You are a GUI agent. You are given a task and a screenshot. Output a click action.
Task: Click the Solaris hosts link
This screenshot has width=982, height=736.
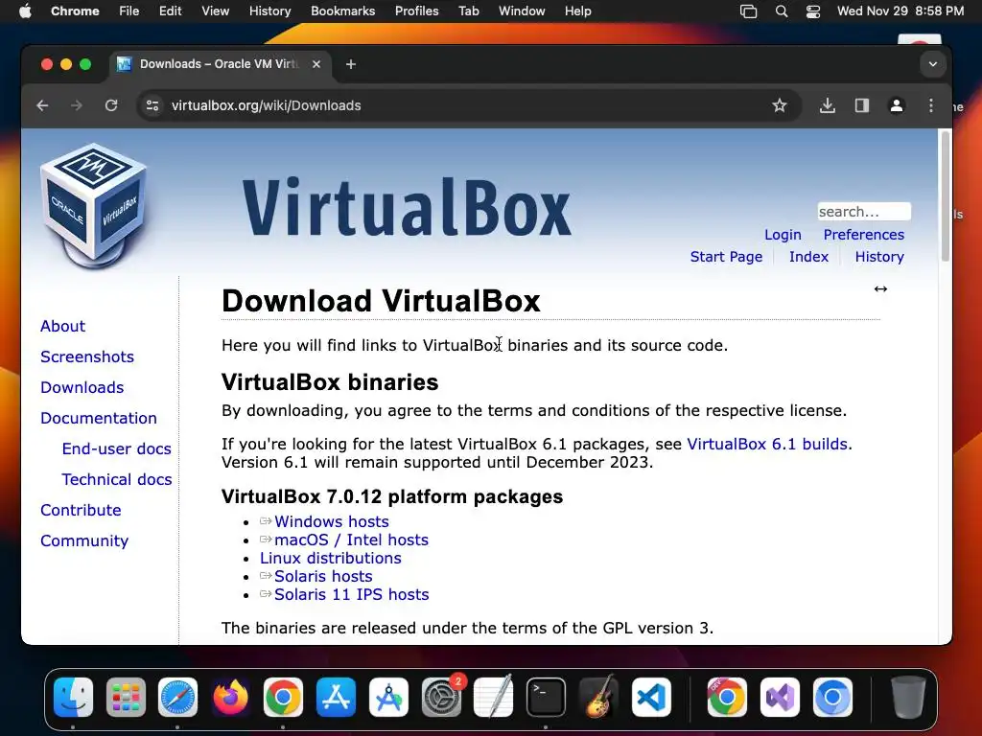tap(323, 576)
